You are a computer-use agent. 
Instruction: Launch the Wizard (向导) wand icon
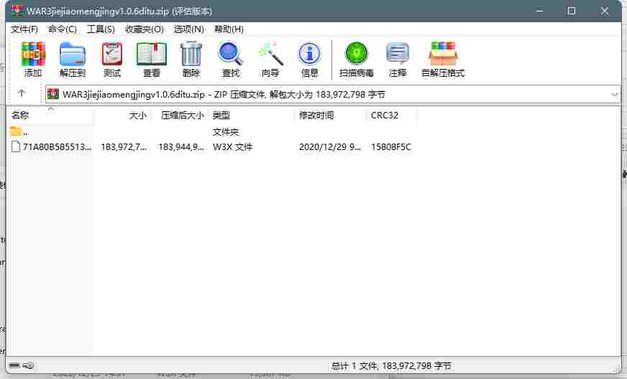270,59
